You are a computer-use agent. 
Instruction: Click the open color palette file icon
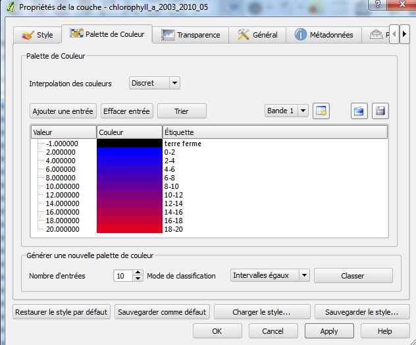(x=359, y=111)
